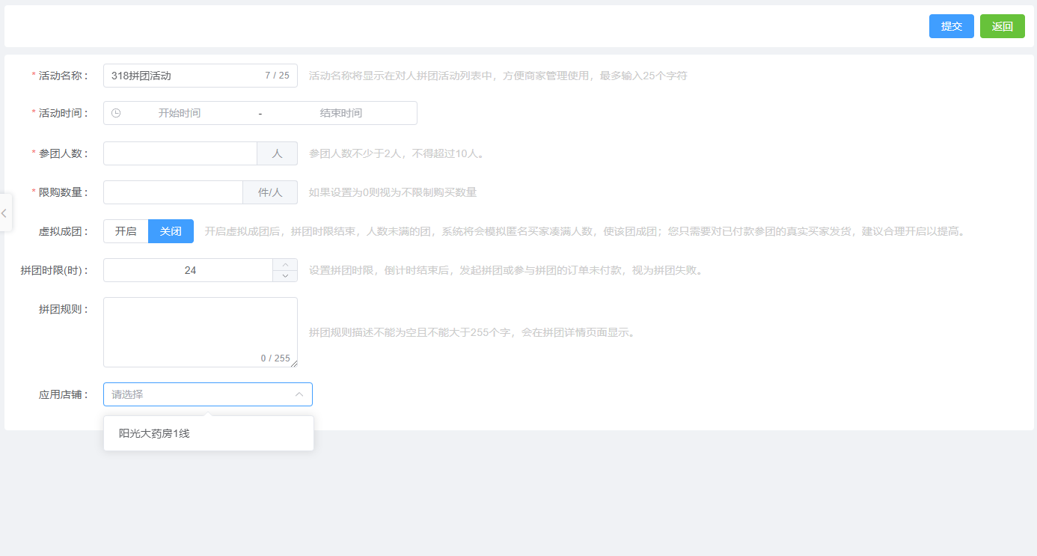Choose 阳光大药房1线 from the dropdown
1037x556 pixels.
[209, 433]
